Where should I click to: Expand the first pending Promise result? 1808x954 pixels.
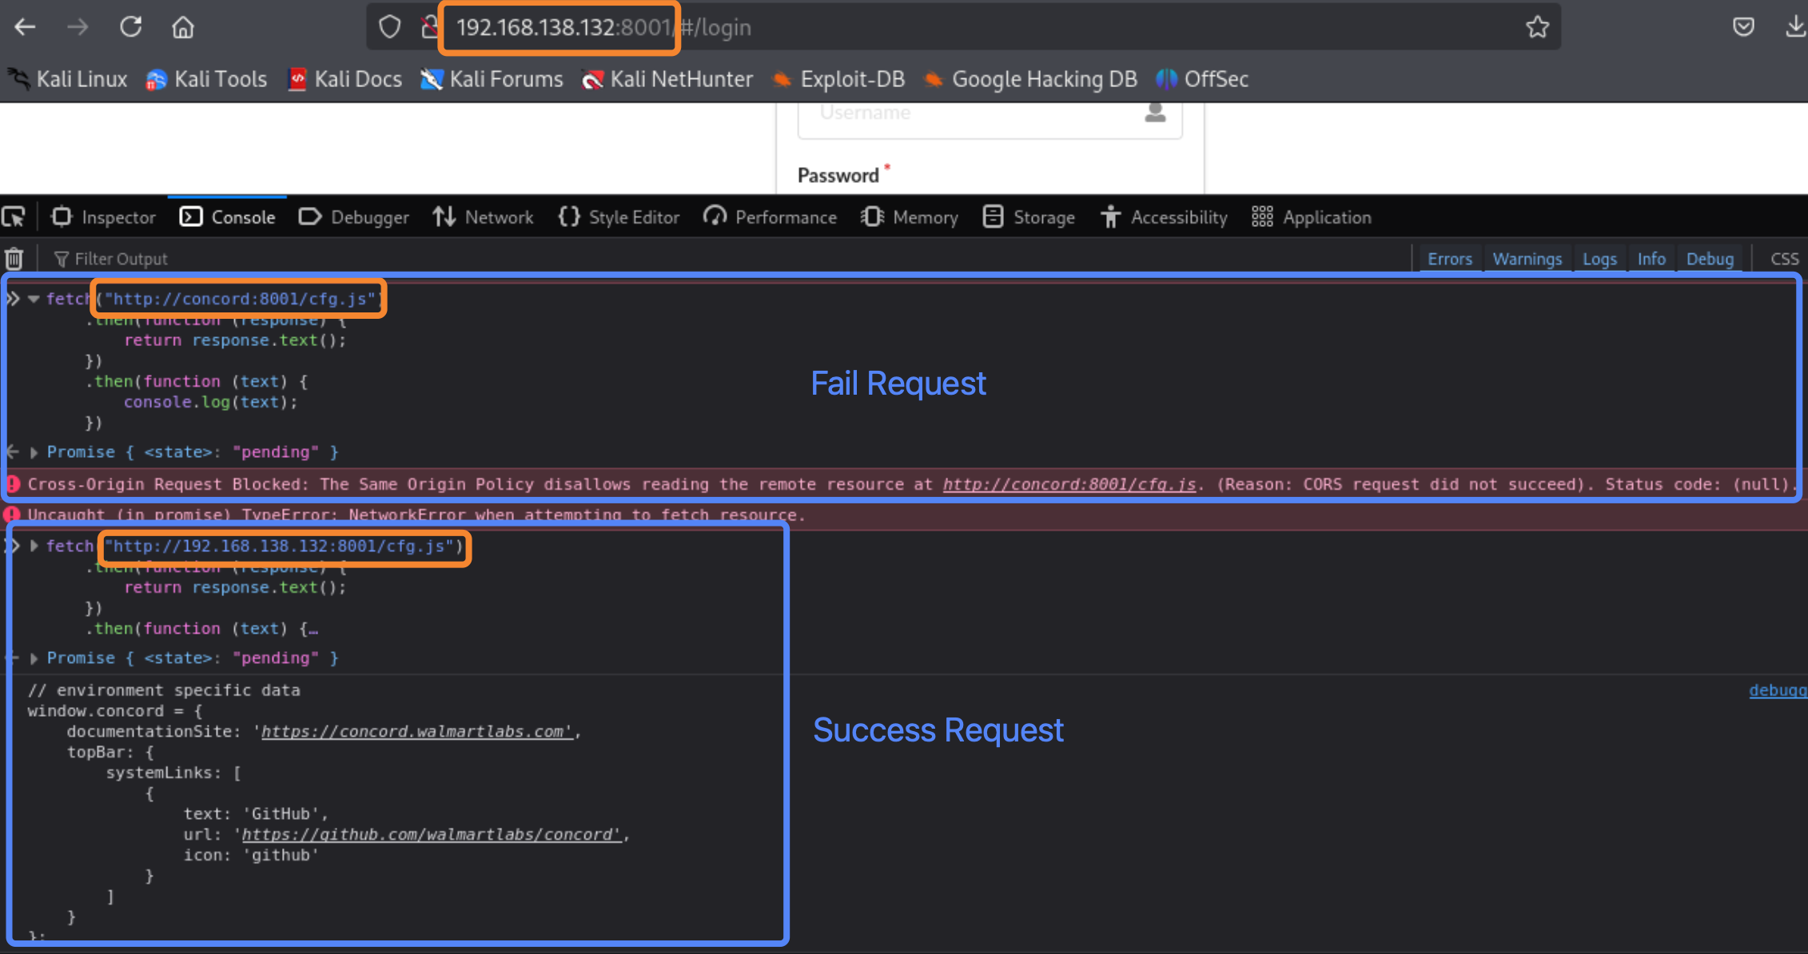(34, 452)
